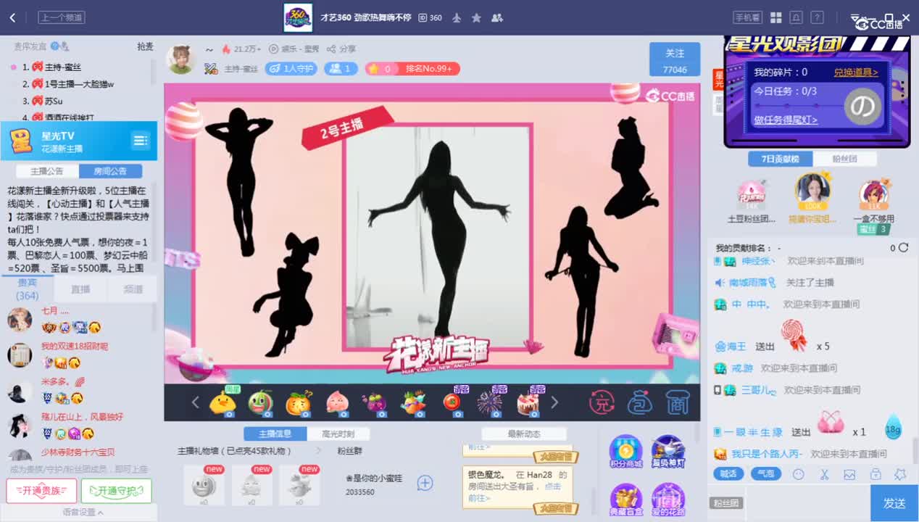Viewport: 919px width, 522px height.
Task: Click the 关注 follow button
Action: (675, 59)
